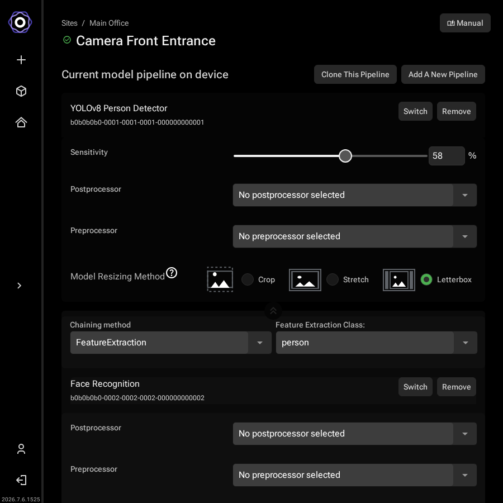Click the green camera status check icon
Screen dimensions: 503x503
(67, 40)
